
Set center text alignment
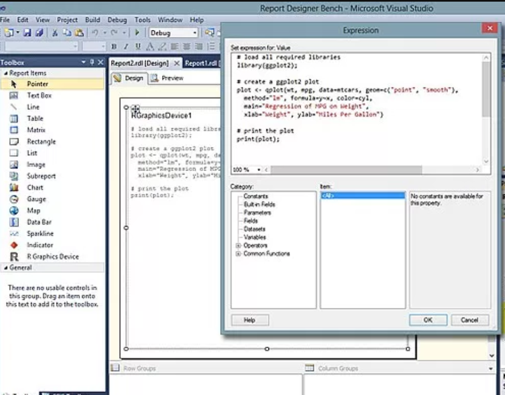coord(186,47)
